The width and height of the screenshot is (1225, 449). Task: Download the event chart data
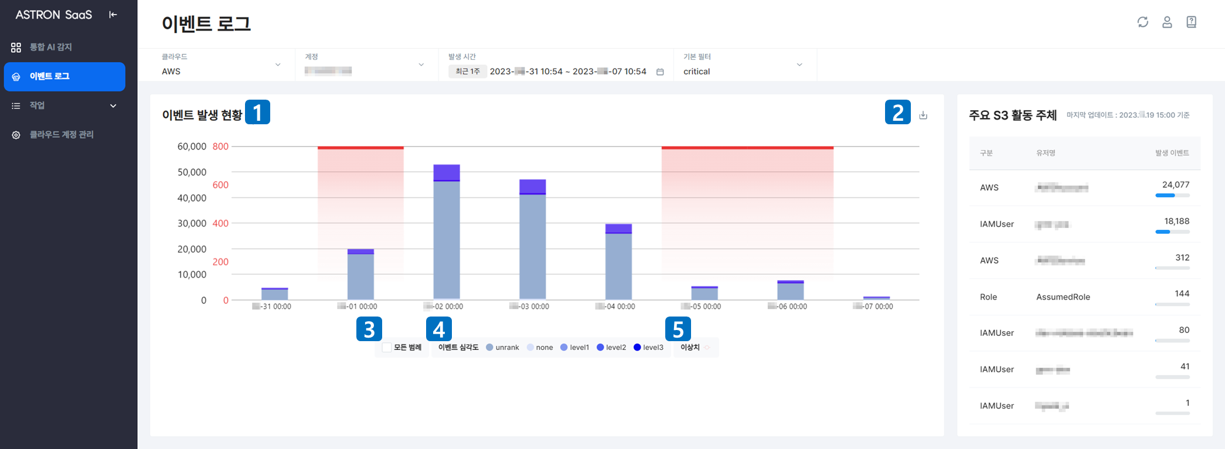(x=923, y=115)
